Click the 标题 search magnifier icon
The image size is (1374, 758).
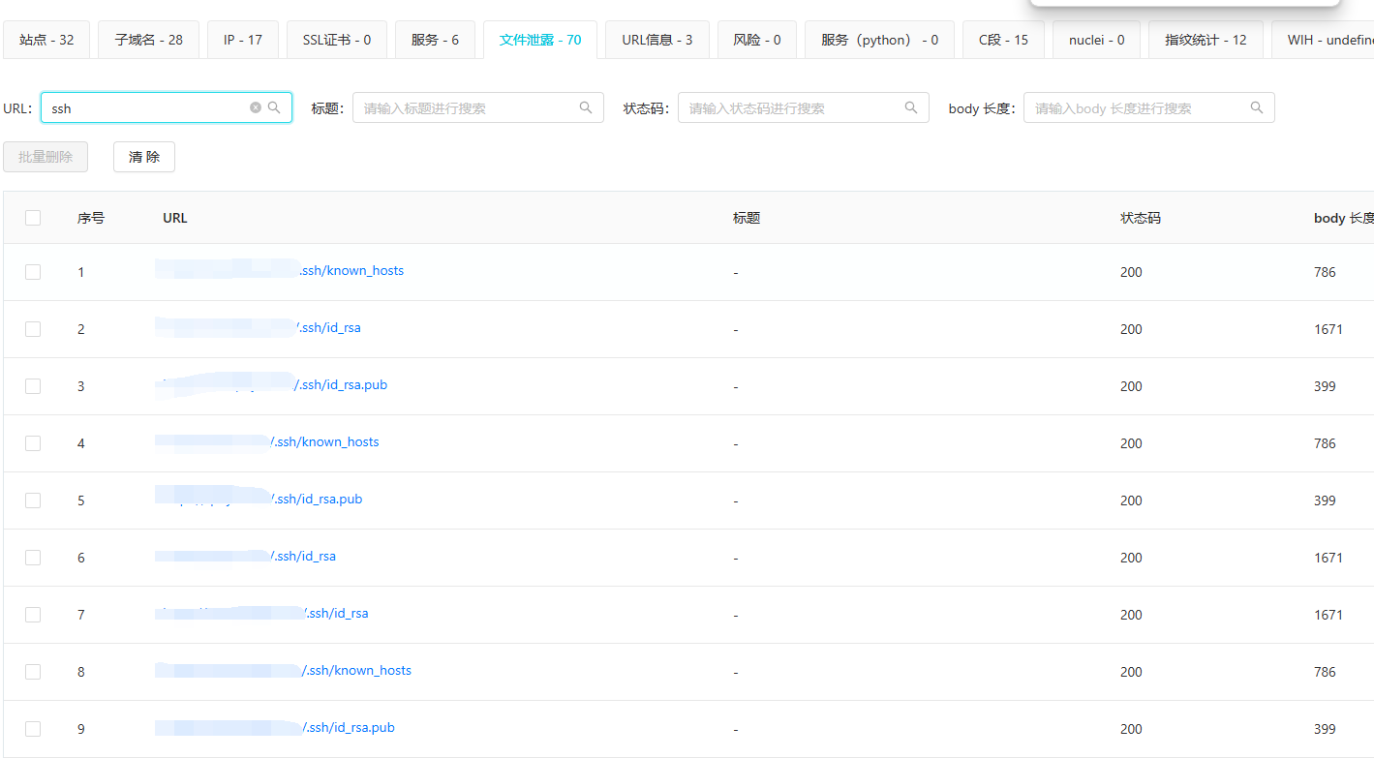coord(586,107)
